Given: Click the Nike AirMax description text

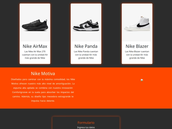Looking at the screenshot, I should (35, 55).
